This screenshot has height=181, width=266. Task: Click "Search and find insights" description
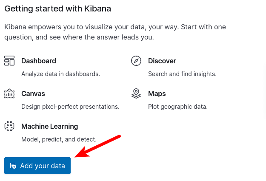182,74
